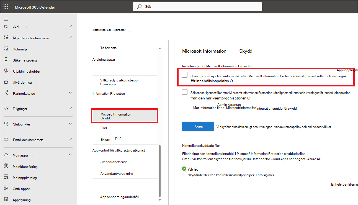Click the Molnappar breadcrumb
Viewport: 358px width, 205px height.
point(119,29)
